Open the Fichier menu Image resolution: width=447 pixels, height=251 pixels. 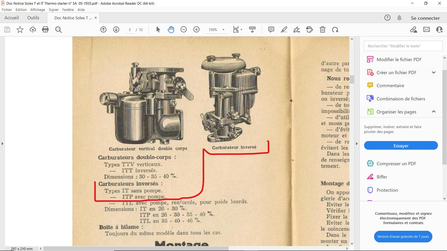click(7, 10)
